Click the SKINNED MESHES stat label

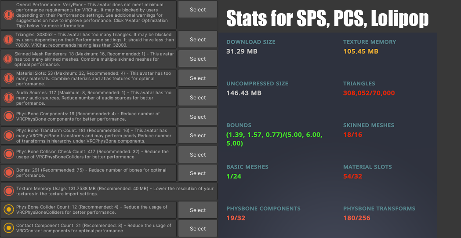tap(368, 125)
